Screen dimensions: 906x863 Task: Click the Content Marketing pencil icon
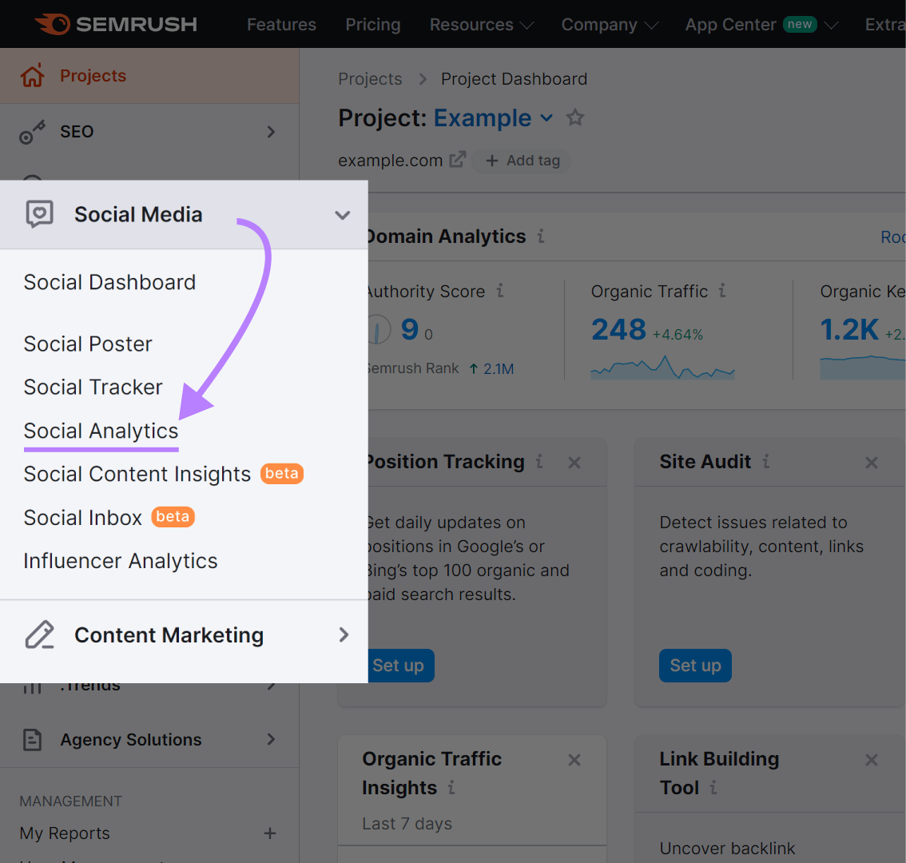coord(39,634)
